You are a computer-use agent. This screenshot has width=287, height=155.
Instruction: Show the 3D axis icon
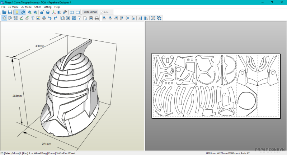pos(54,12)
